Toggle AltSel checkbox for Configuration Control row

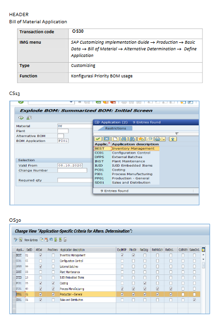[41, 261]
